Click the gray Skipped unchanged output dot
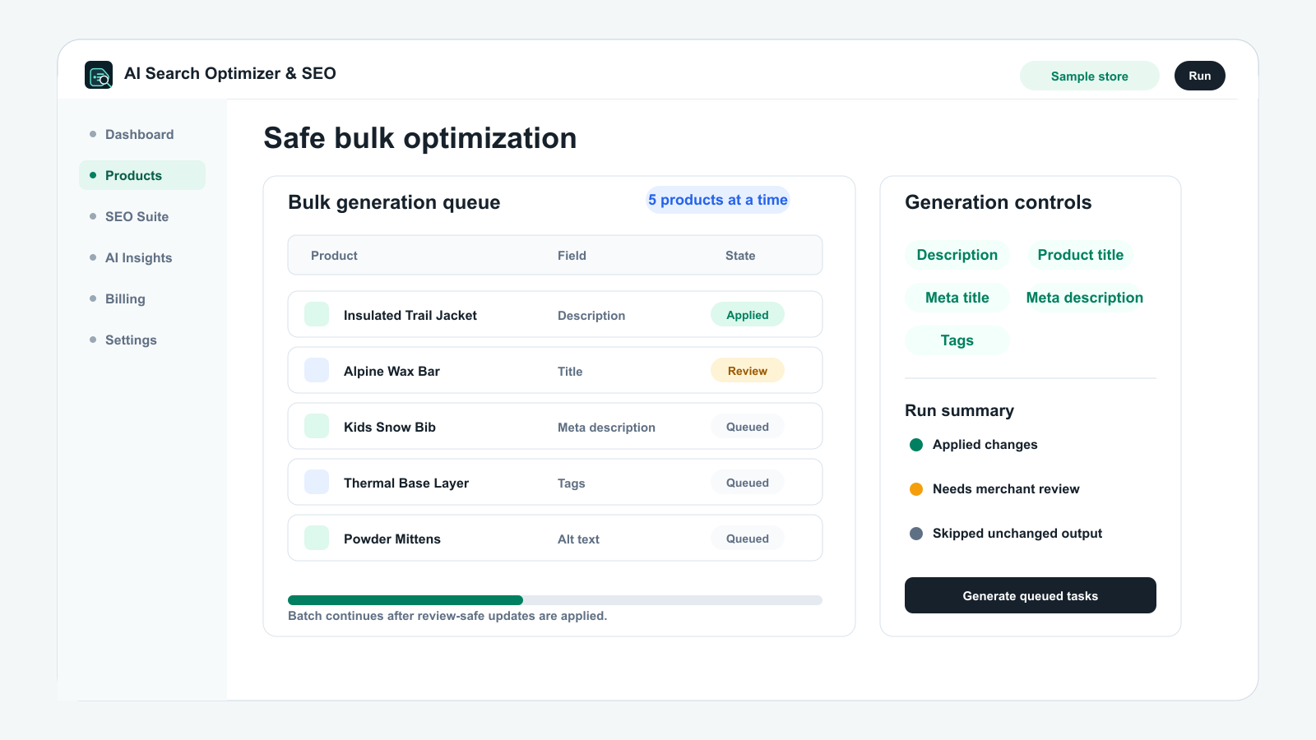The width and height of the screenshot is (1316, 740). pos(916,534)
